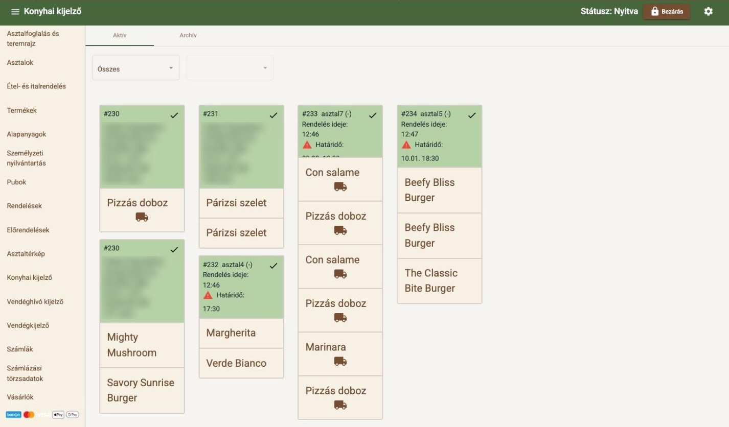Select Pizzás doboz item in order #230
This screenshot has height=427, width=729.
coord(142,210)
